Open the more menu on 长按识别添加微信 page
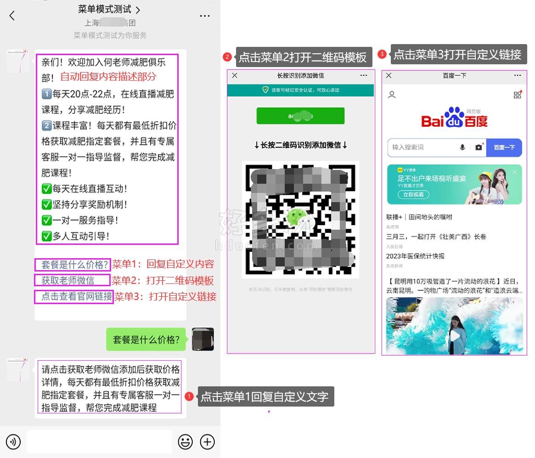The height and width of the screenshot is (458, 535). 364,75
